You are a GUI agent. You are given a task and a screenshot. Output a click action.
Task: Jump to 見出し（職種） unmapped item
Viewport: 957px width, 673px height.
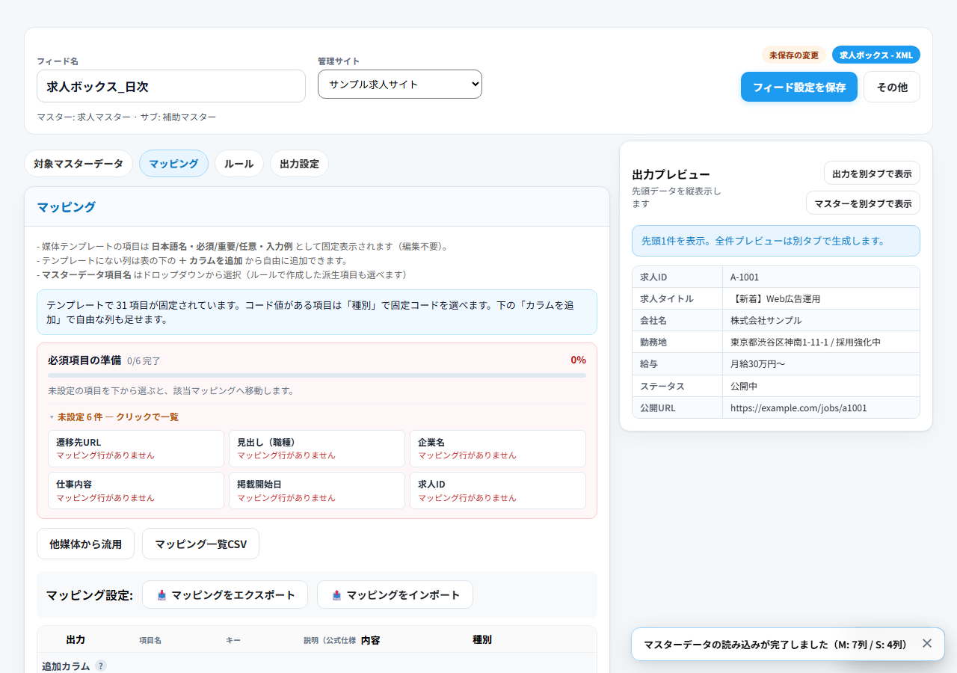pyautogui.click(x=317, y=448)
